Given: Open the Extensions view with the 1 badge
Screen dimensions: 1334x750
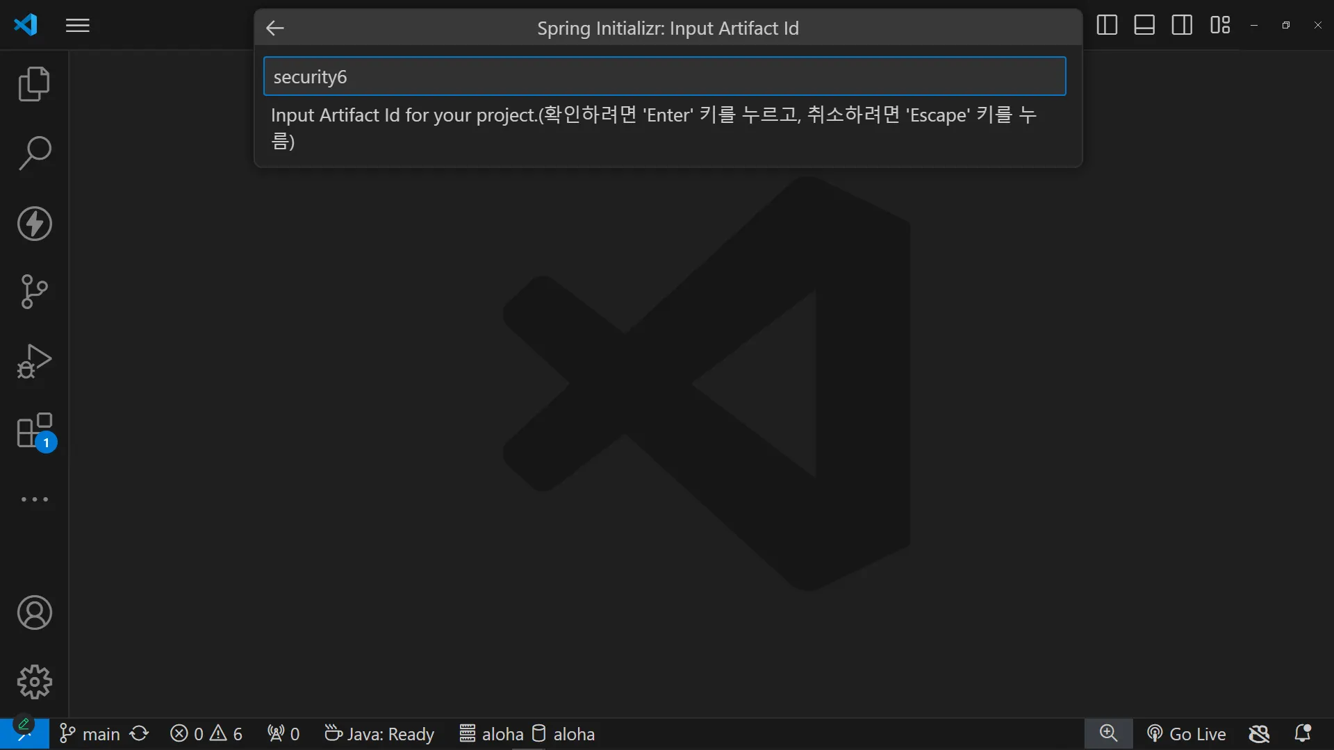Looking at the screenshot, I should click(x=34, y=431).
